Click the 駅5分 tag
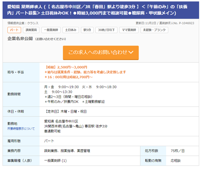 tap(87, 30)
